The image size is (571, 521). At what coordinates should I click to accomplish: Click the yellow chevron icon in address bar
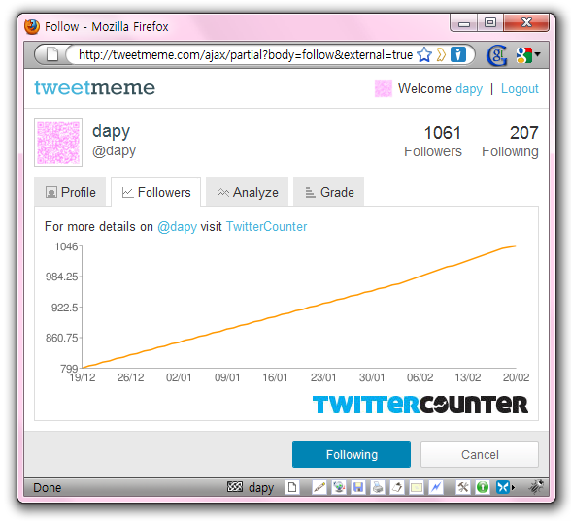pyautogui.click(x=441, y=55)
